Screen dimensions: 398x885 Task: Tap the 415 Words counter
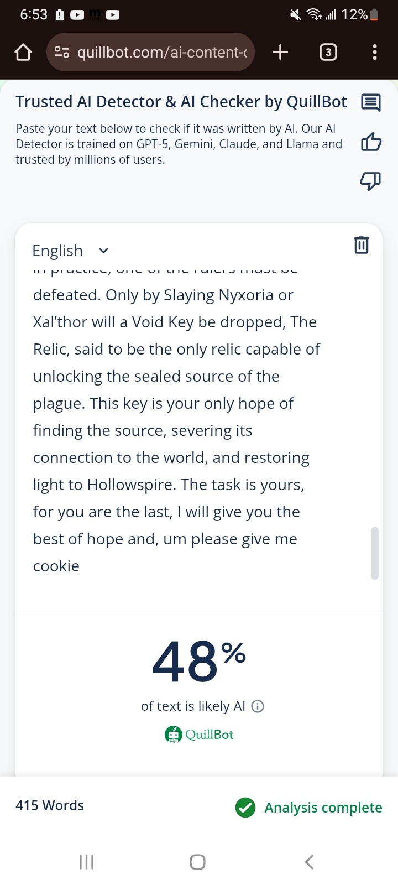pyautogui.click(x=50, y=805)
